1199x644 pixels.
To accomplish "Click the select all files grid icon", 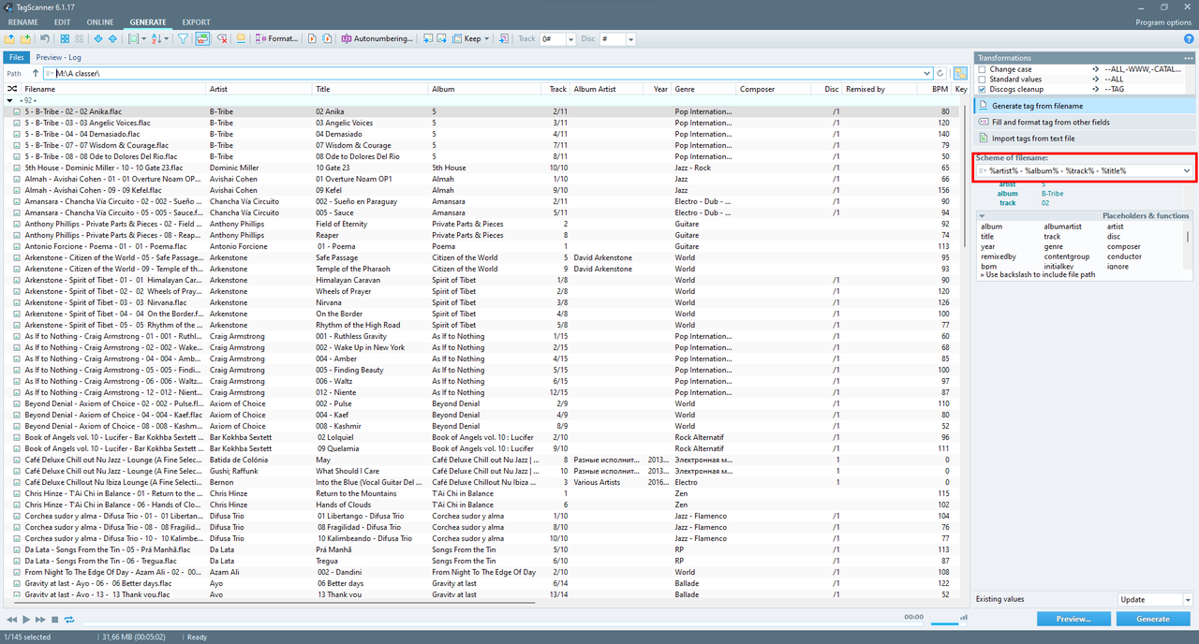I will tap(65, 39).
